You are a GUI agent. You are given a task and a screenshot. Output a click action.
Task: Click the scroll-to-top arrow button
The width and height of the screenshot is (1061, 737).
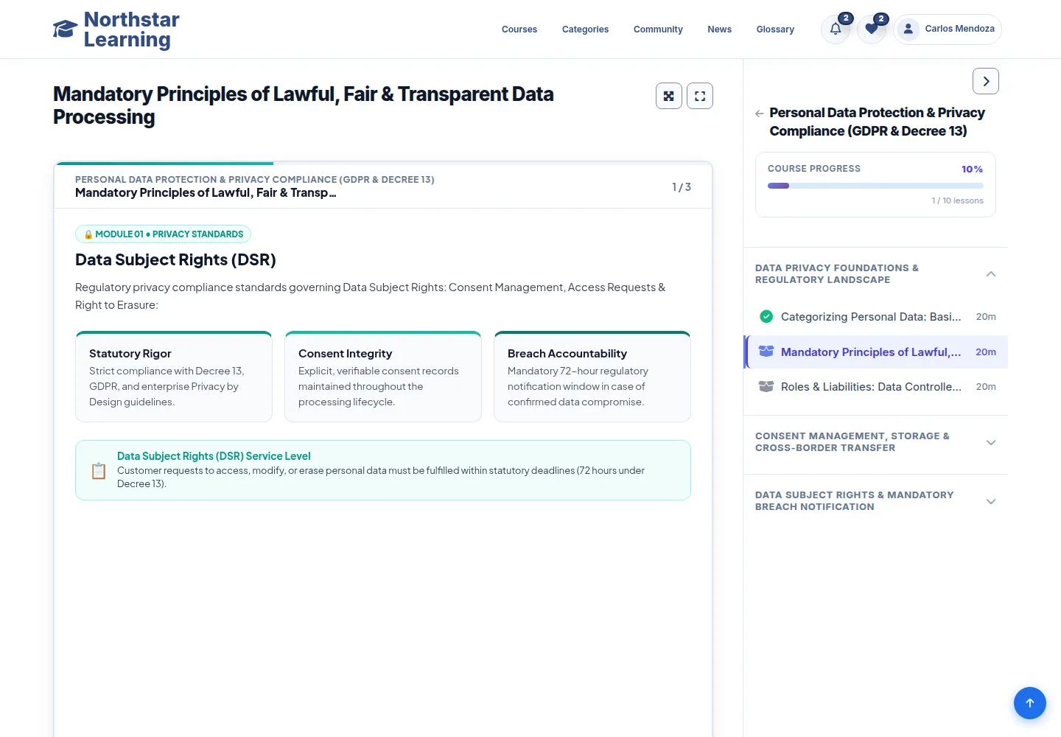coord(1030,703)
